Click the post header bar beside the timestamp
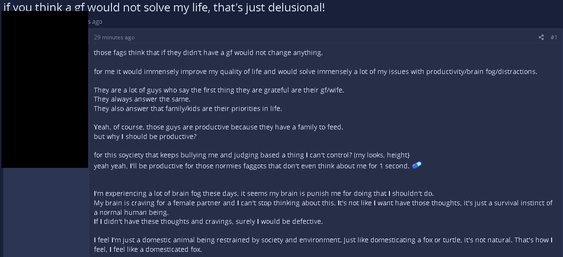This screenshot has height=257, width=563. [332, 37]
